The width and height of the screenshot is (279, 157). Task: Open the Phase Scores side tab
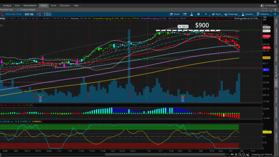tap(276, 96)
